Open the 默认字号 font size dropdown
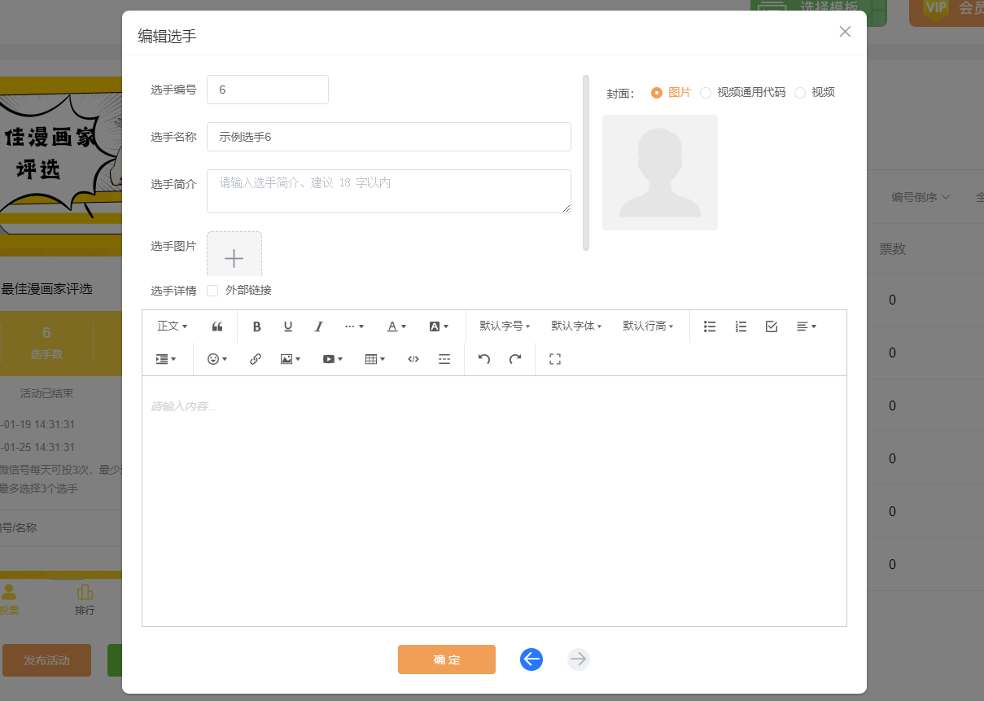The image size is (984, 701). tap(505, 326)
